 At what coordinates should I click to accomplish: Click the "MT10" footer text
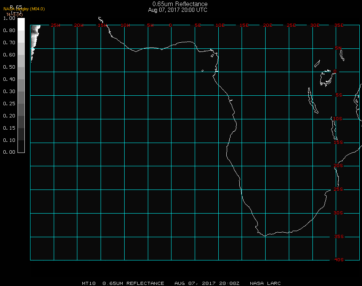[89, 283]
